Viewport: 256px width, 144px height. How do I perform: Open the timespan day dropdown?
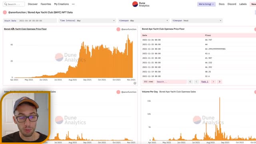[144, 20]
